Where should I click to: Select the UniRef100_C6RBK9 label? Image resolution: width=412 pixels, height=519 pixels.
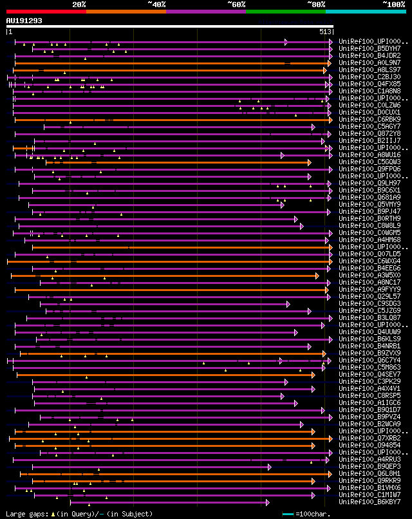pos(370,119)
